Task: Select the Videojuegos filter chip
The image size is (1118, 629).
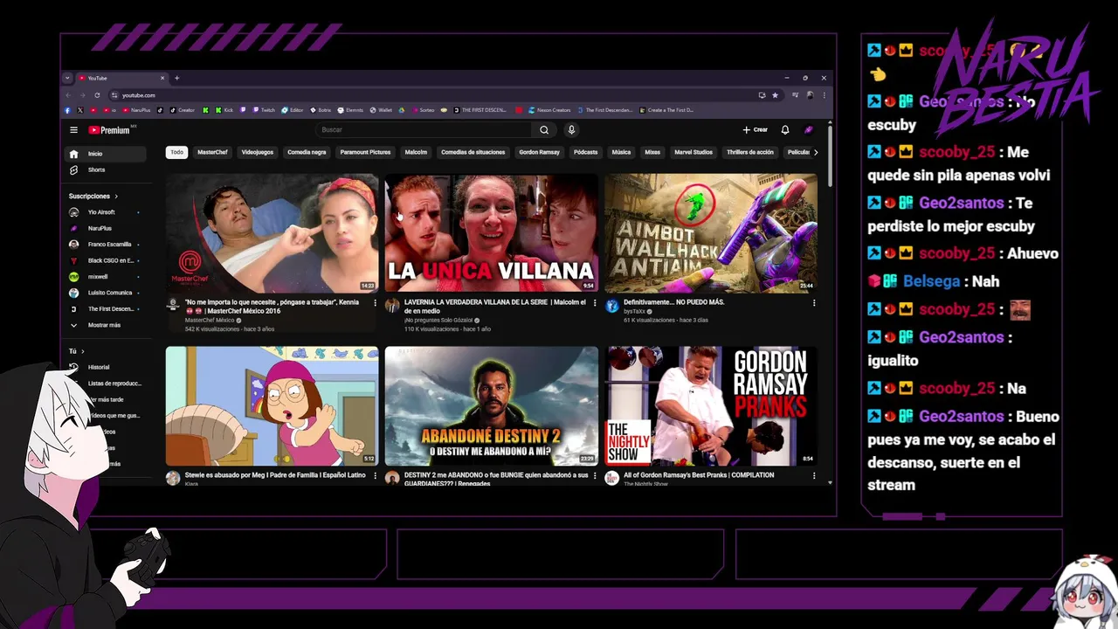Action: pos(258,152)
